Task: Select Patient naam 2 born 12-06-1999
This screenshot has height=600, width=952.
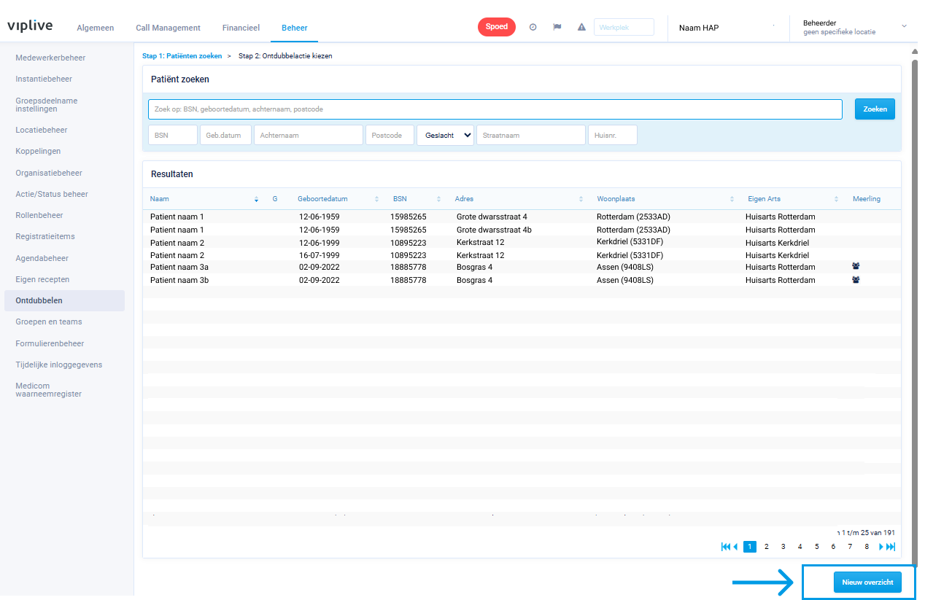Action: 522,242
